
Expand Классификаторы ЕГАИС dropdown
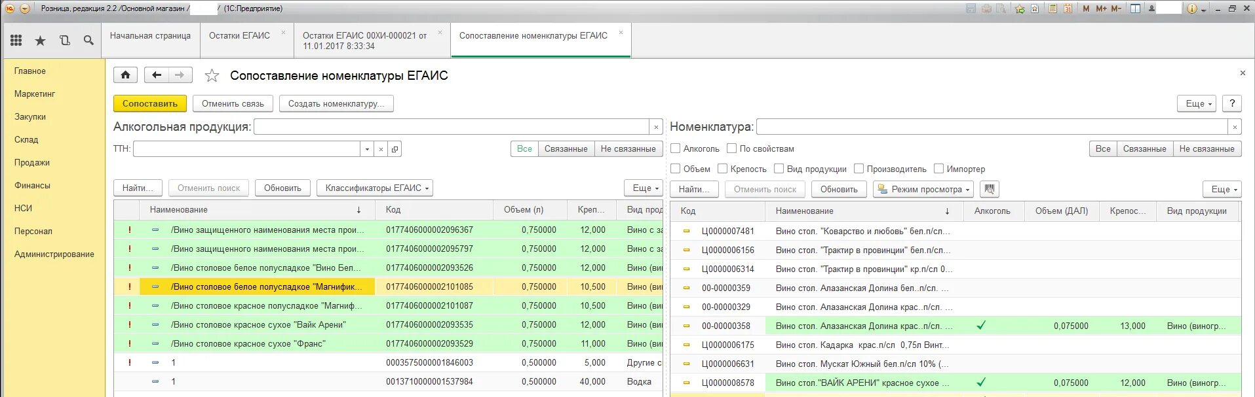click(375, 188)
